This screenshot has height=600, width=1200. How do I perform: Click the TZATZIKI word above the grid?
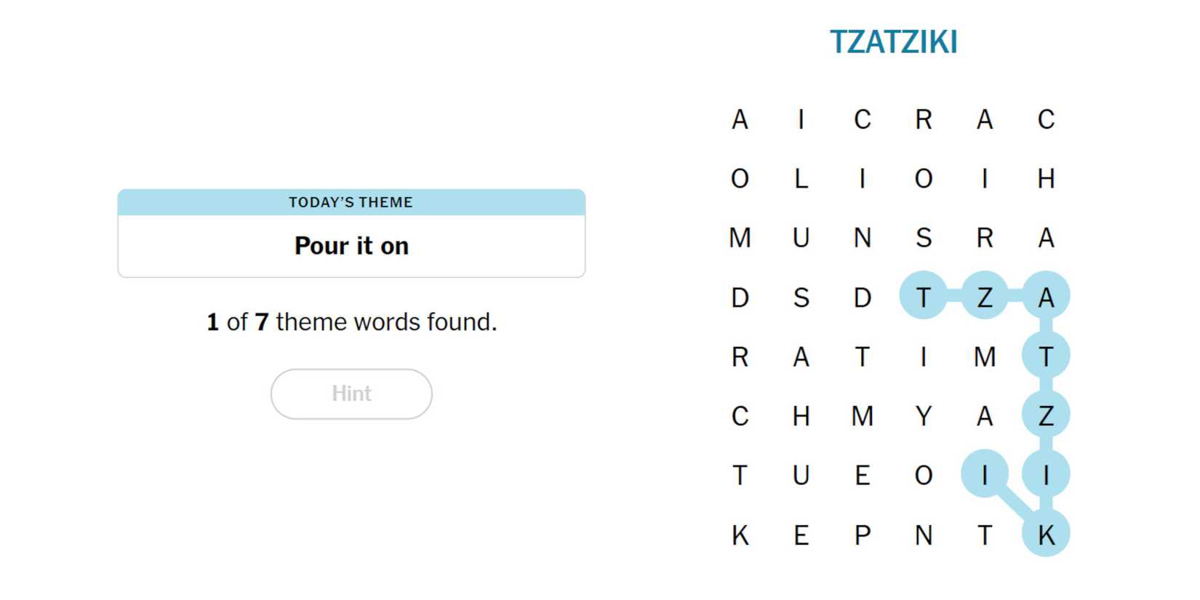[x=893, y=42]
